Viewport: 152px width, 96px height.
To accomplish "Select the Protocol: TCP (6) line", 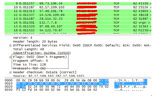I will coord(29,68).
